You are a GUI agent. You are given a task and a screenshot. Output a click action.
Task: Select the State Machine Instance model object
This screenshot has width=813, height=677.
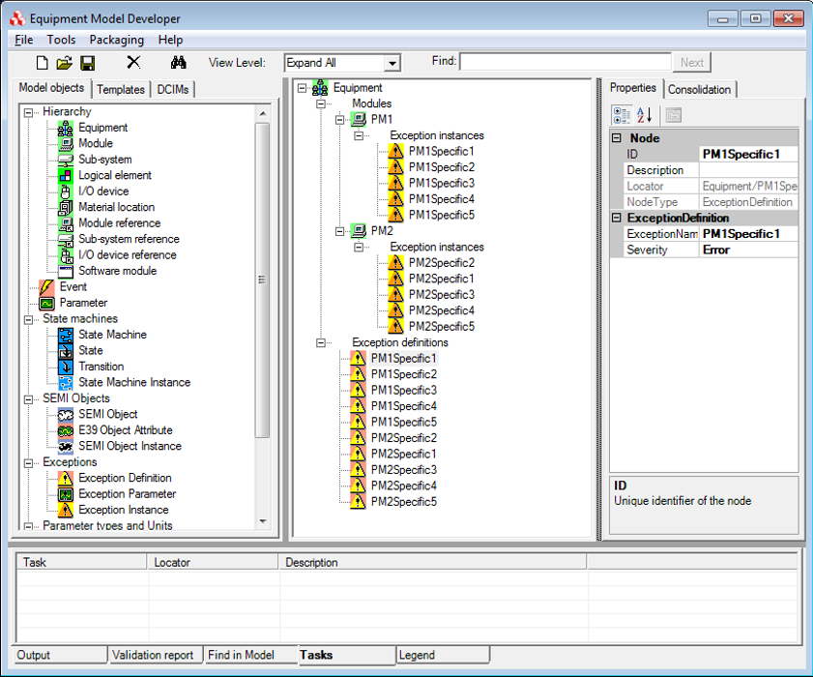134,382
